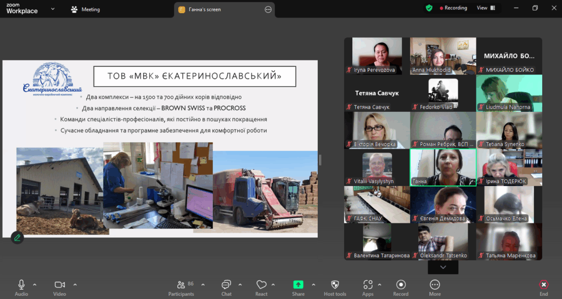Open the Apps menu icon

pos(368,285)
